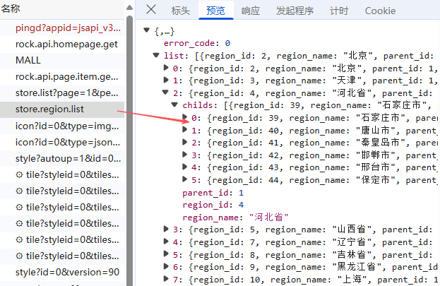Select the icon?id=0&type=img... request

pos(62,126)
